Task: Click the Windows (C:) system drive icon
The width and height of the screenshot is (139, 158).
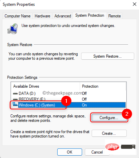Action: pos(15,104)
